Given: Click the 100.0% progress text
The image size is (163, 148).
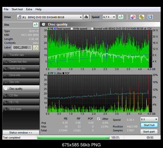Looking at the screenshot, I should 116,137.
